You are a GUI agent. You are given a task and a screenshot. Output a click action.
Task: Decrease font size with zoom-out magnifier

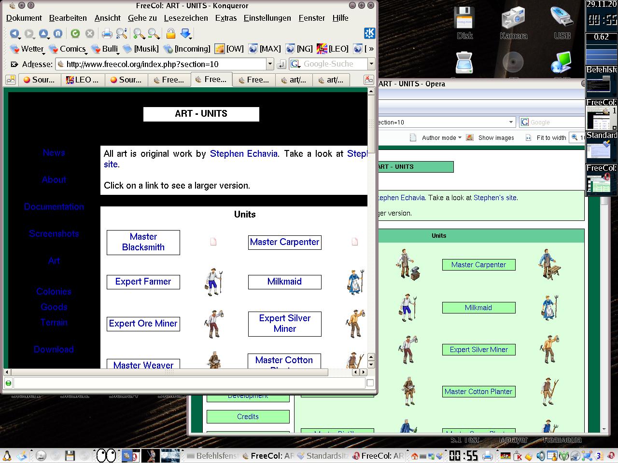[x=154, y=33]
